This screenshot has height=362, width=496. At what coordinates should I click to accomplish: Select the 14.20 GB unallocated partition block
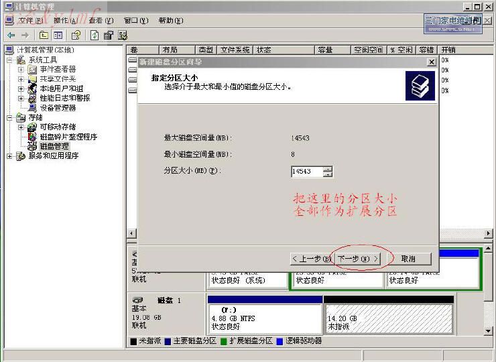point(387,318)
